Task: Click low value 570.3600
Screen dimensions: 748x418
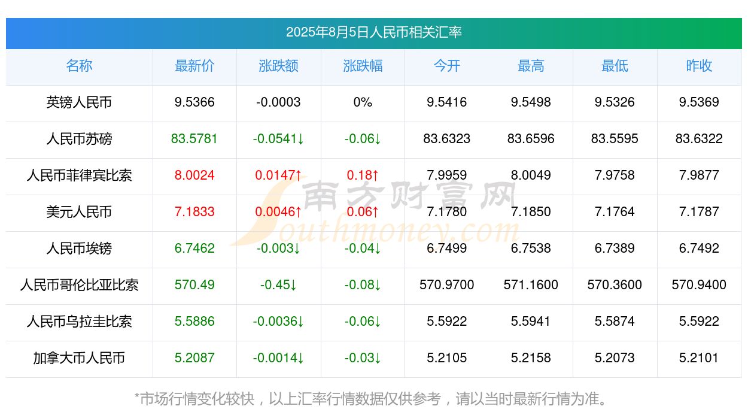Action: pos(615,285)
